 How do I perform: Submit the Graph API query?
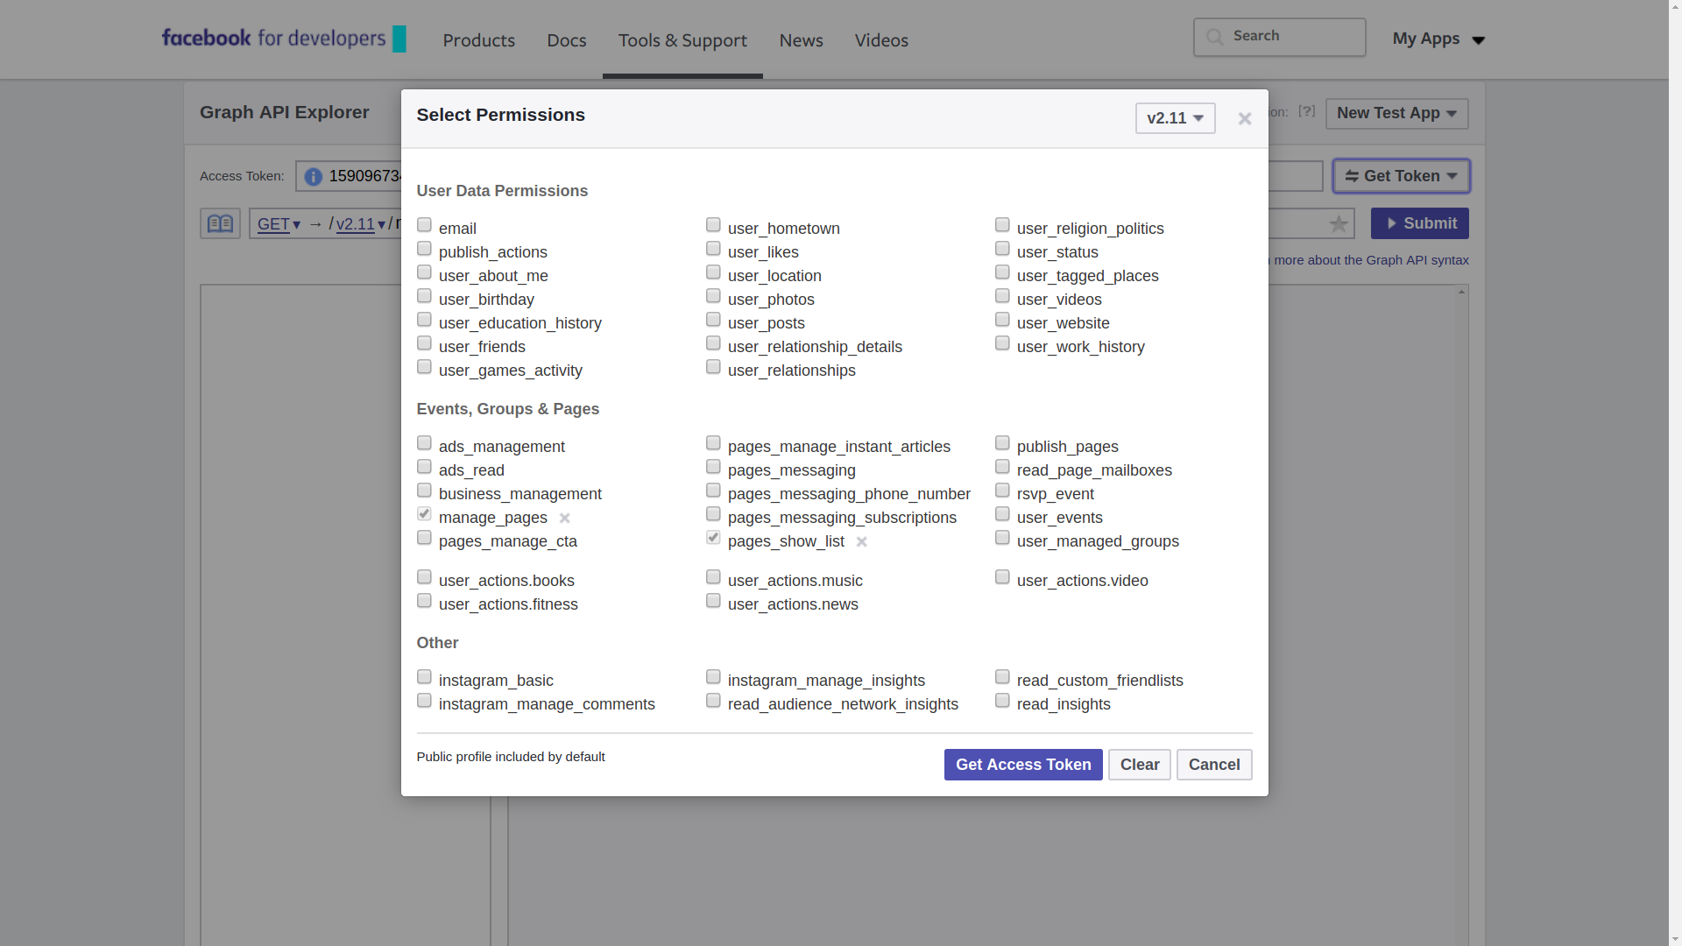tap(1420, 223)
